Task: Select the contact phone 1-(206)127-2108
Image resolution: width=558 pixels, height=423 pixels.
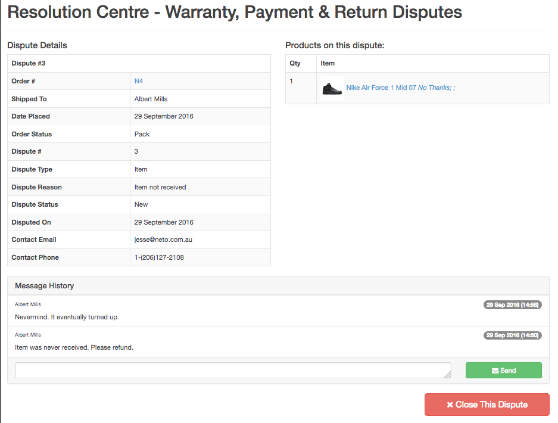Action: 159,257
